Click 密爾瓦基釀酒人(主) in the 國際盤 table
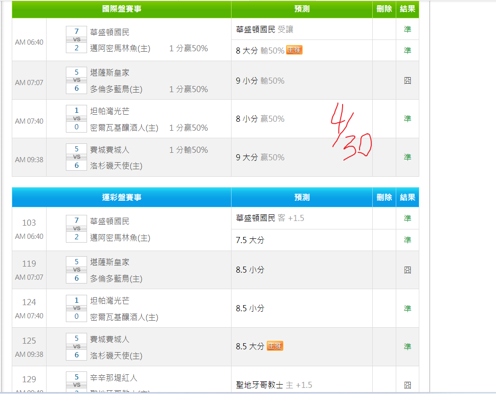The width and height of the screenshot is (496, 394). 124,127
